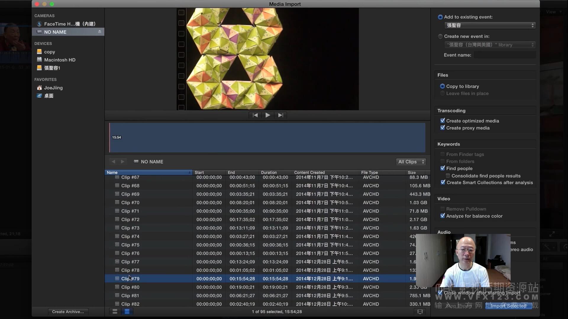Select Clip #70 row
This screenshot has height=319, width=568.
point(268,203)
